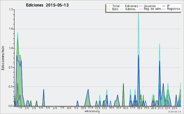184x114 pixels.
Task: Click the green Ediciones legend line swatch
Action: coord(122,6)
